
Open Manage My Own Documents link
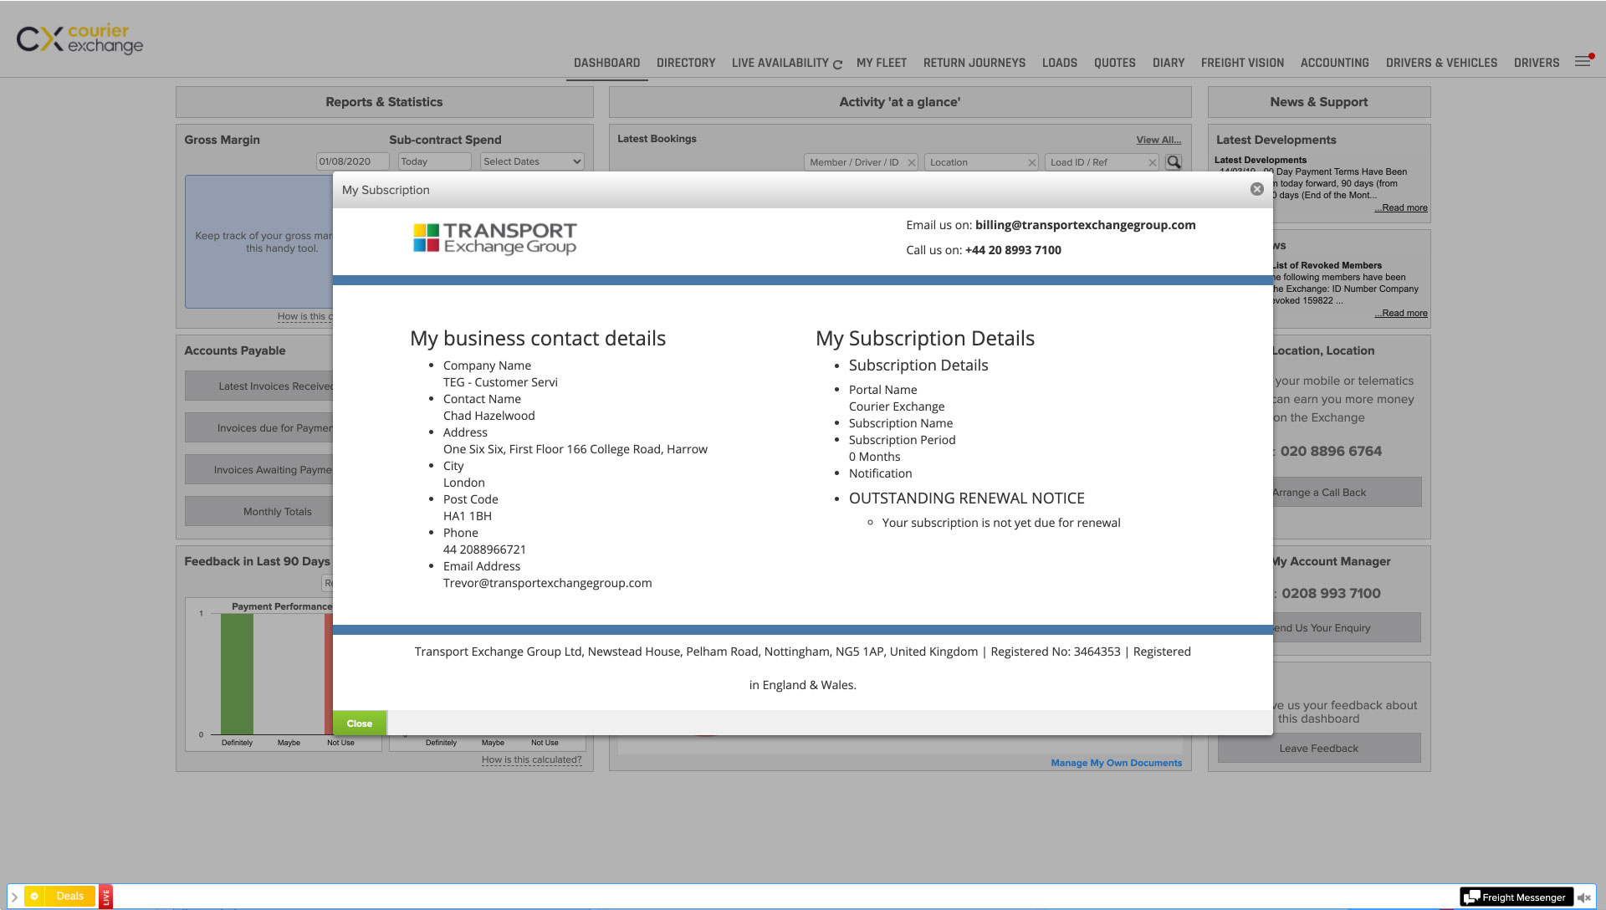tap(1117, 763)
